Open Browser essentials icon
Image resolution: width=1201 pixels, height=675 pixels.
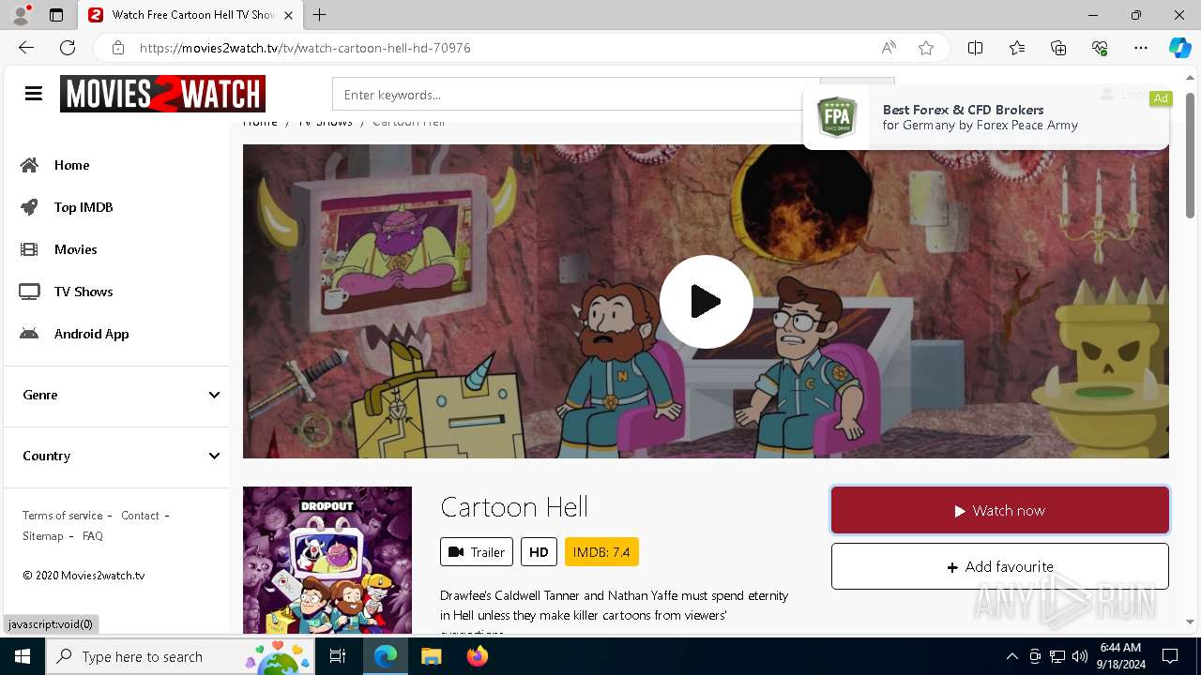tap(1100, 48)
